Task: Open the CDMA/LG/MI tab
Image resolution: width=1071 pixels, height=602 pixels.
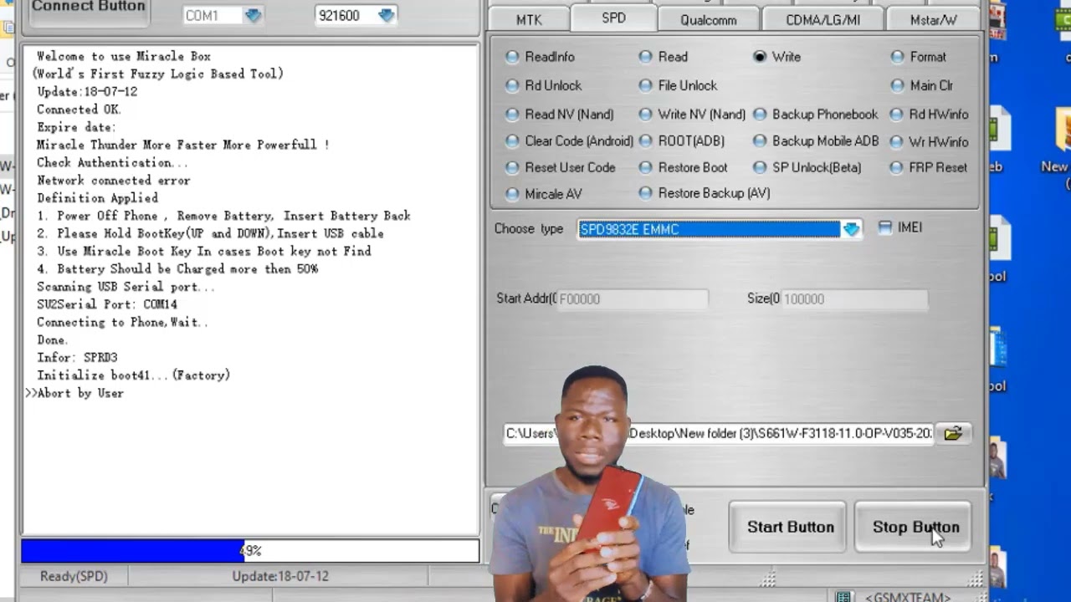Action: click(x=822, y=19)
